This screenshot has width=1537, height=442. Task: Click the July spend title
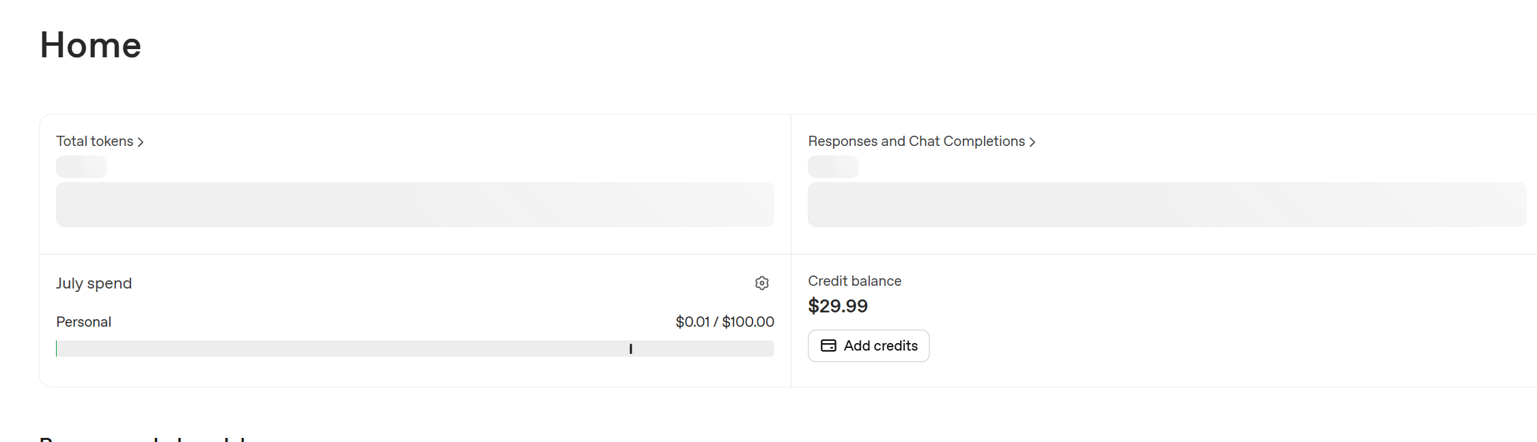pyautogui.click(x=94, y=283)
